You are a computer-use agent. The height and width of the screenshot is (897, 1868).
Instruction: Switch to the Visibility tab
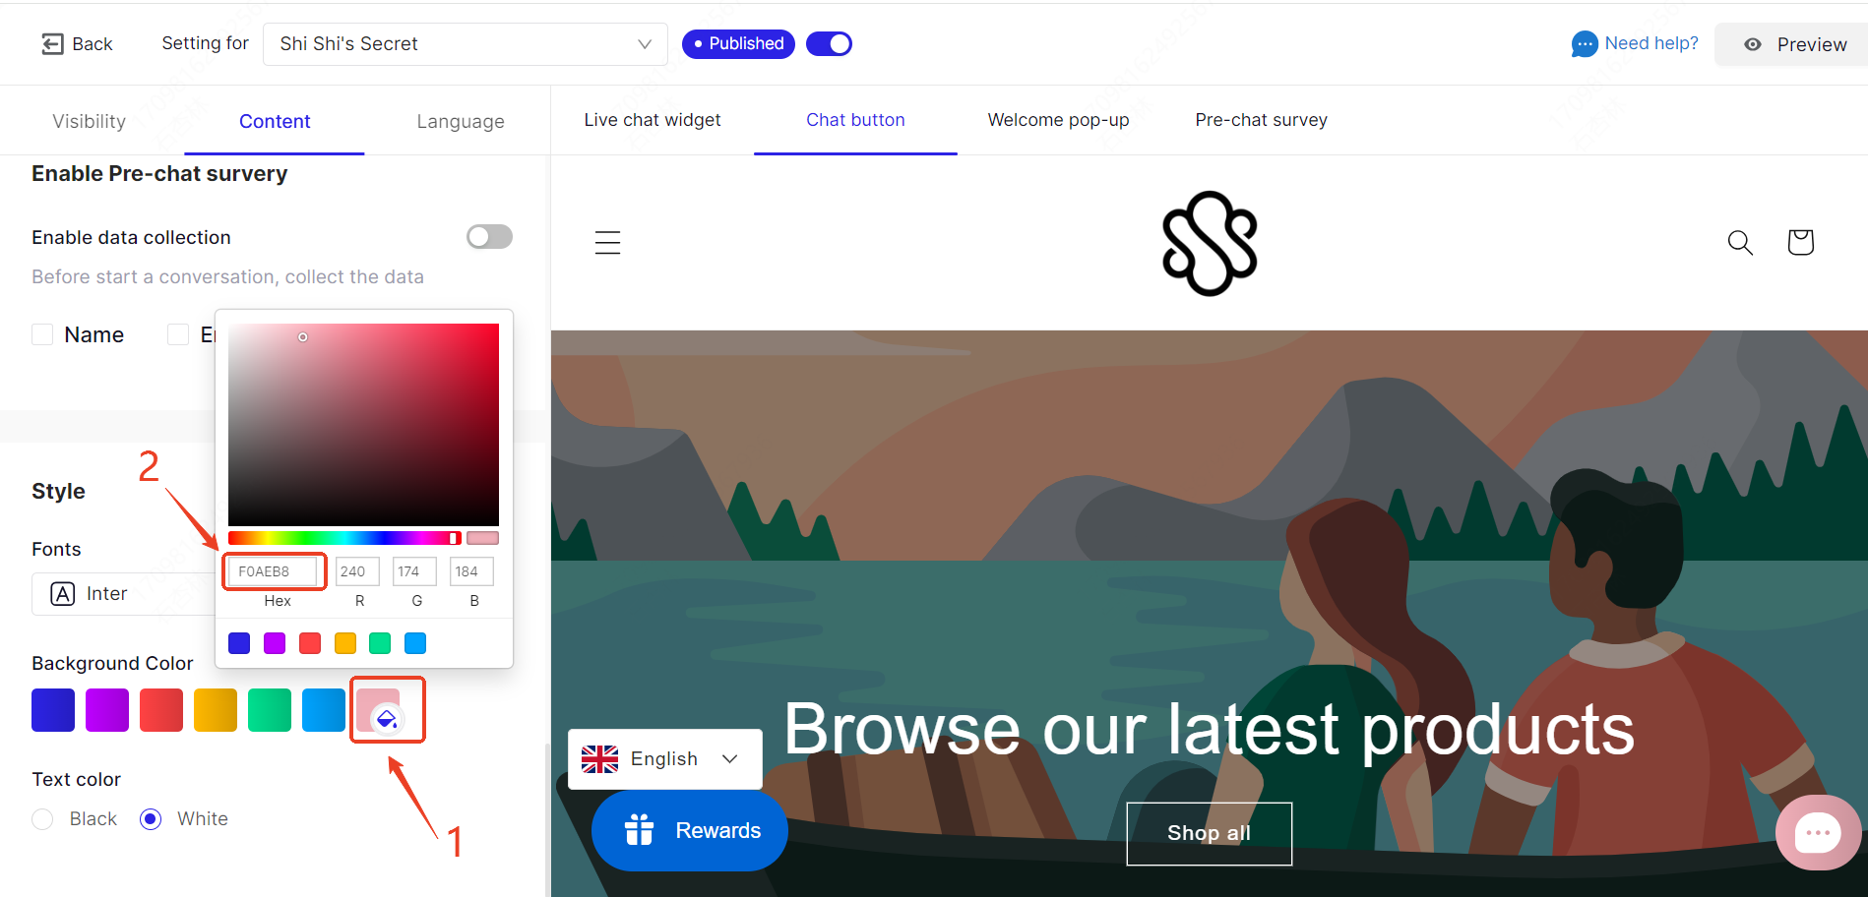pos(89,121)
